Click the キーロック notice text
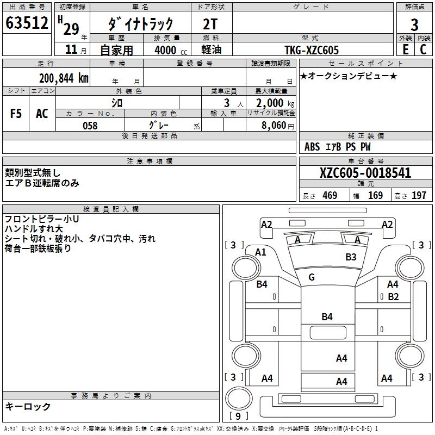The width and height of the screenshot is (435, 435). pos(28,406)
